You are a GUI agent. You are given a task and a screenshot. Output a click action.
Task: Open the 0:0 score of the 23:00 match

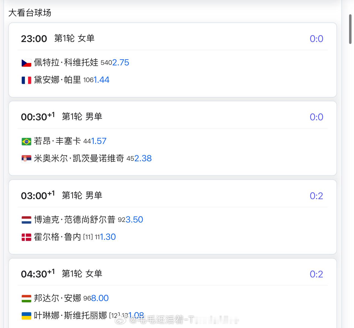(316, 39)
